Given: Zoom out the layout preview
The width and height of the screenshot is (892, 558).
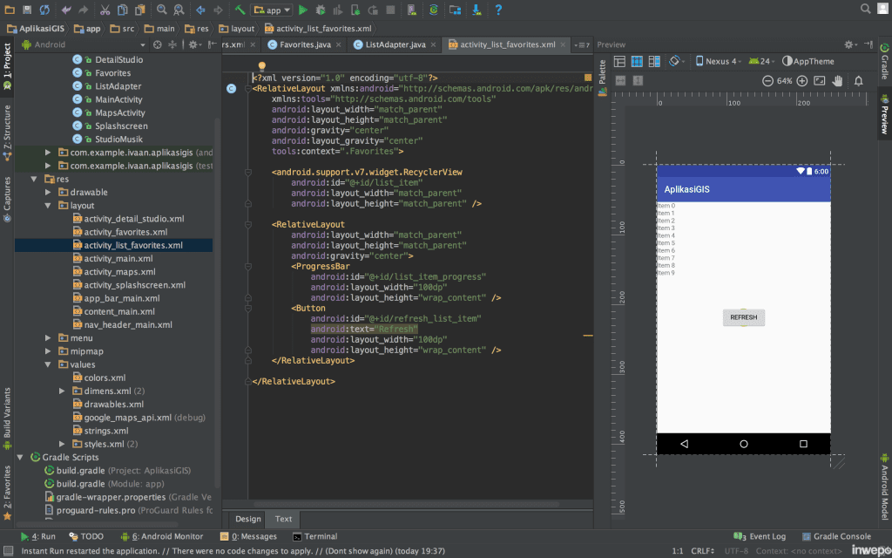Looking at the screenshot, I should point(767,81).
